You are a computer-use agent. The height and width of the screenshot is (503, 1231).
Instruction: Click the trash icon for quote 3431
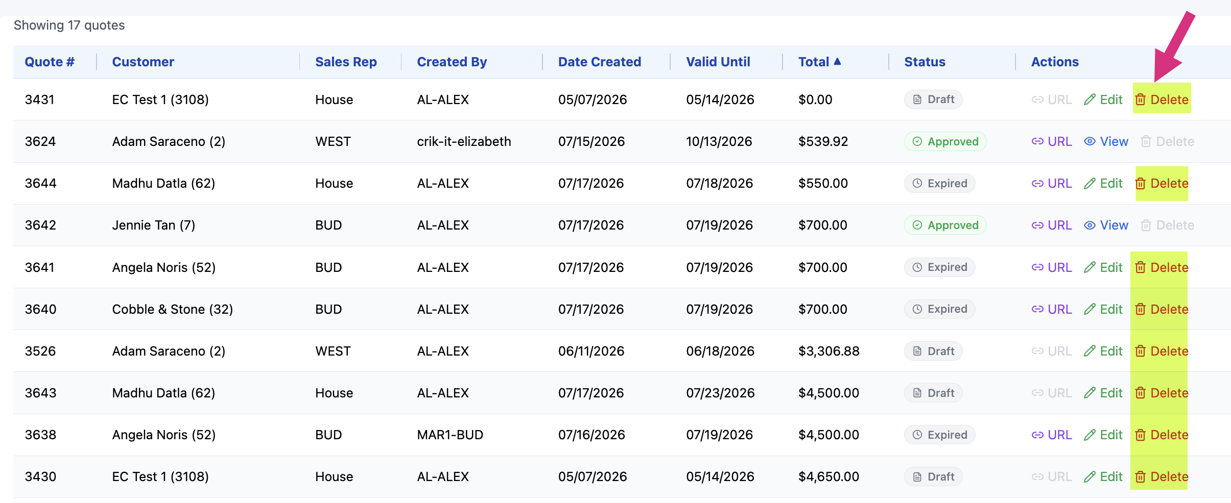[1141, 99]
